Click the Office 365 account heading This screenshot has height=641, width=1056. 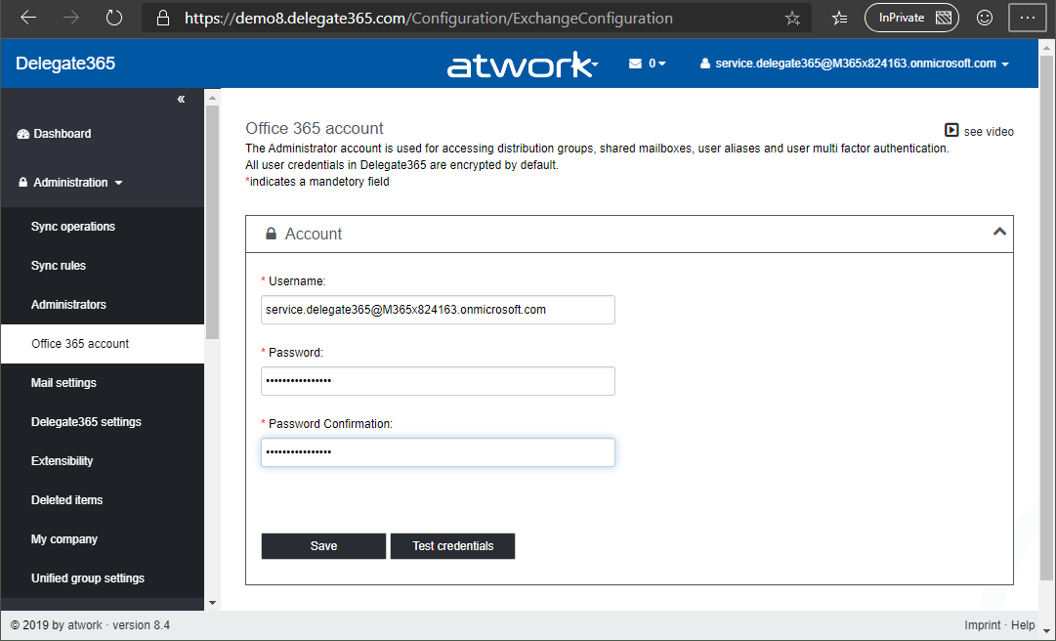click(x=314, y=128)
